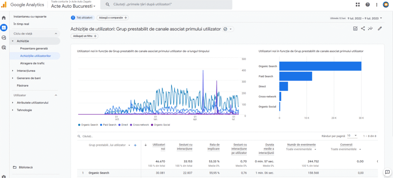Select Atragere de trafic report
The width and height of the screenshot is (393, 178).
(32, 63)
